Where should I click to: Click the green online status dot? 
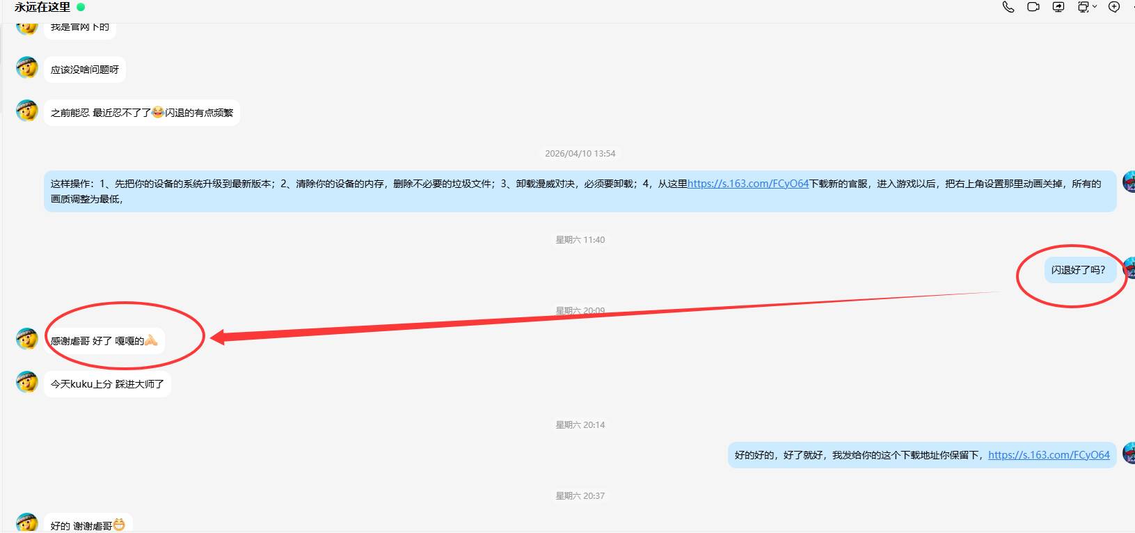[x=81, y=7]
